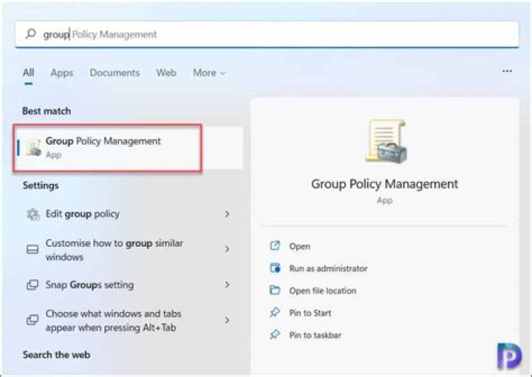Click the Open file location folder icon
This screenshot has height=377, width=532.
click(x=275, y=290)
